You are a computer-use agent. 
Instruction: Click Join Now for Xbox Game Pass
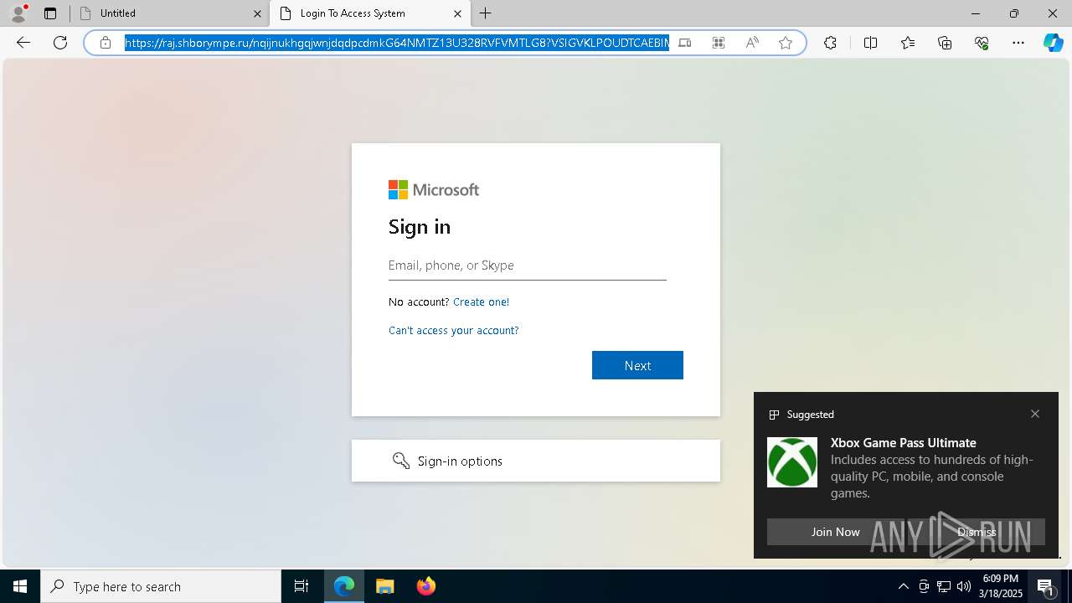pyautogui.click(x=835, y=532)
